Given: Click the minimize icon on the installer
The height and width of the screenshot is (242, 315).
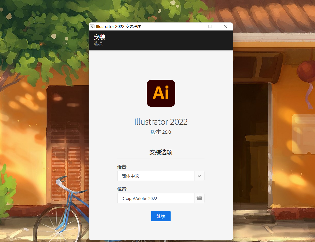Looking at the screenshot, I should [195, 26].
